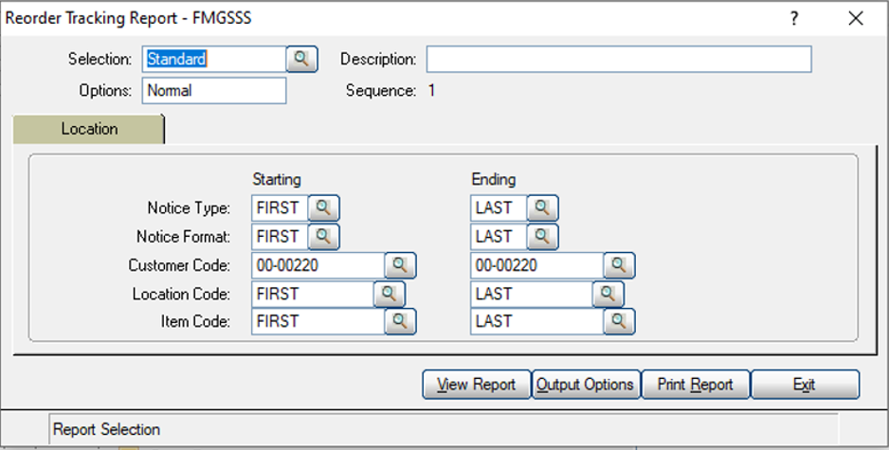Click starting Location Code field

click(x=313, y=294)
